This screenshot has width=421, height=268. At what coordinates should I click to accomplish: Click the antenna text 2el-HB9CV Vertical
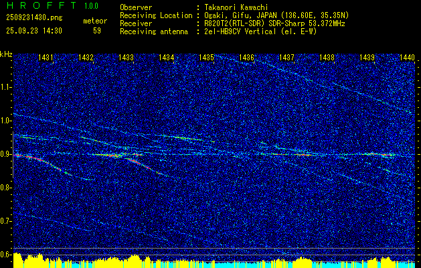240,31
